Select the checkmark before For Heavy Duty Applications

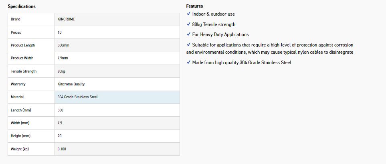(188, 34)
